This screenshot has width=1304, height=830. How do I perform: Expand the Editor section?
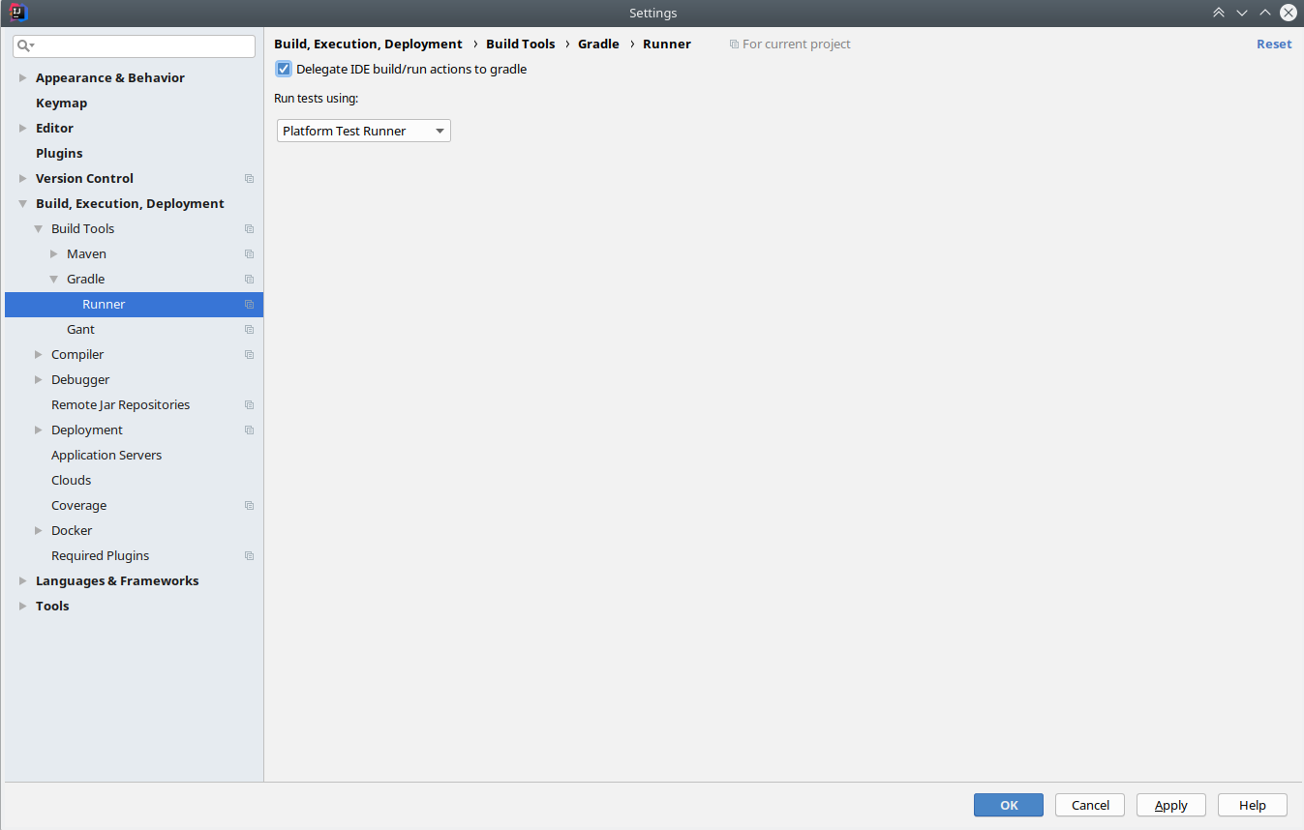22,129
